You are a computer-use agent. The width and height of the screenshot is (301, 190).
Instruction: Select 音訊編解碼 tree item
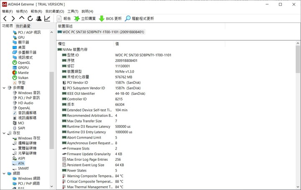24,113
